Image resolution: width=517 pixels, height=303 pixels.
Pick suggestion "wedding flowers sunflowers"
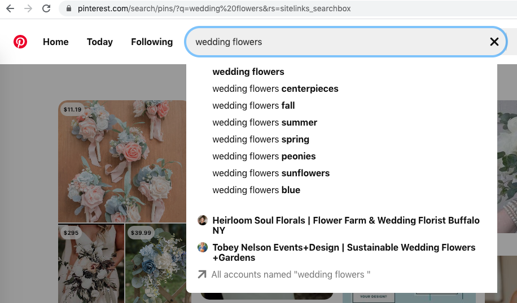(271, 173)
